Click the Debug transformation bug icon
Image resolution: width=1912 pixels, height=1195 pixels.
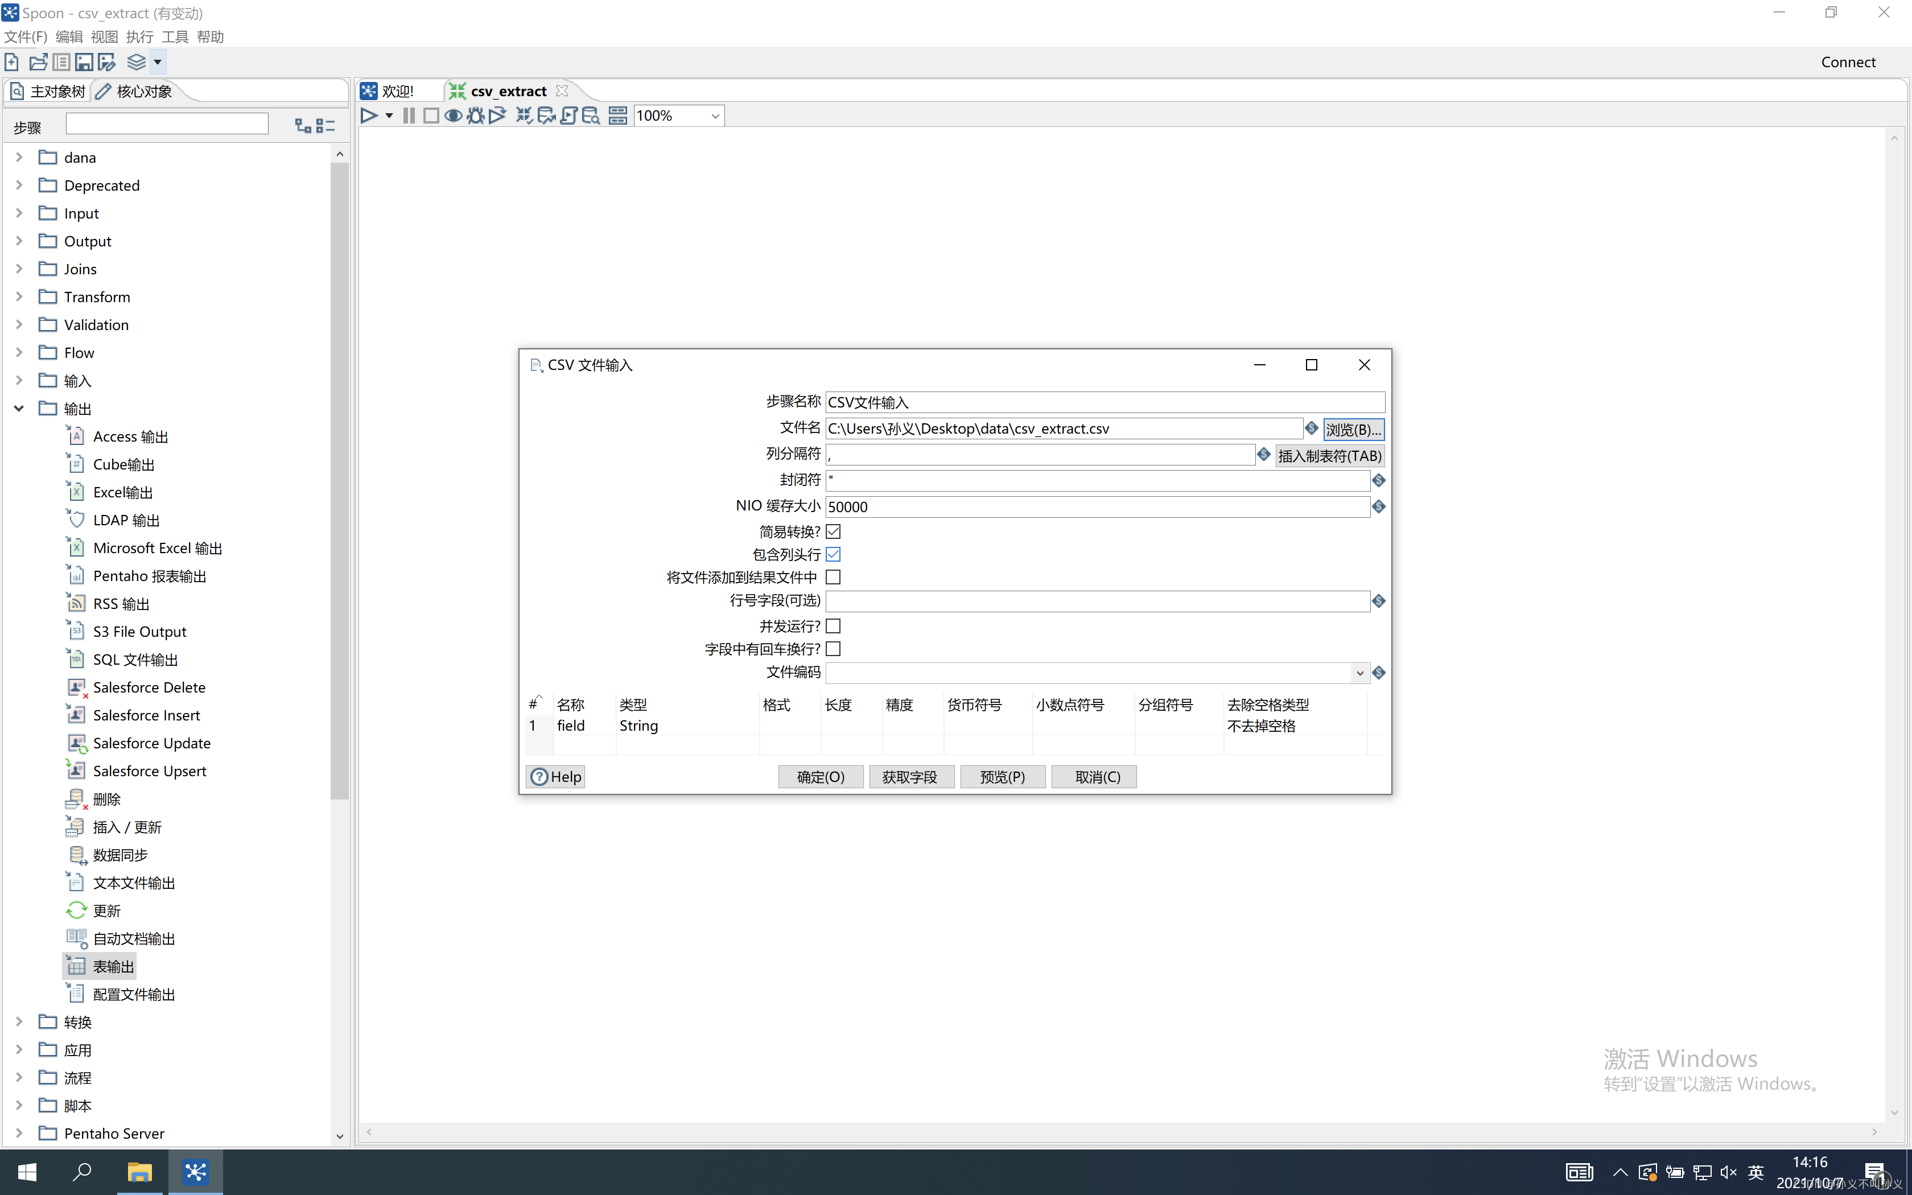pos(475,116)
